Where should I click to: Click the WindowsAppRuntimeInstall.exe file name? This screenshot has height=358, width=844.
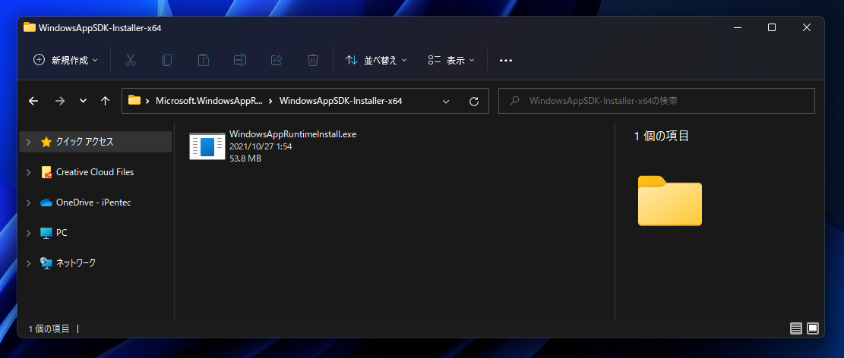[292, 133]
